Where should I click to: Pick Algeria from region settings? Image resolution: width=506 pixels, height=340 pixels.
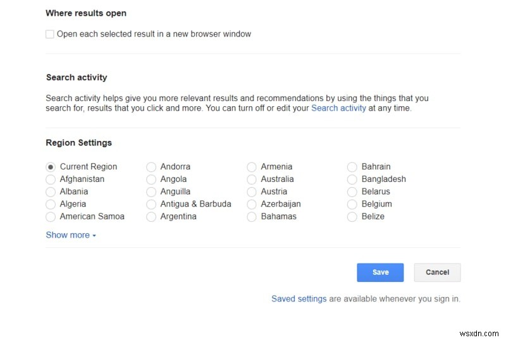(51, 204)
